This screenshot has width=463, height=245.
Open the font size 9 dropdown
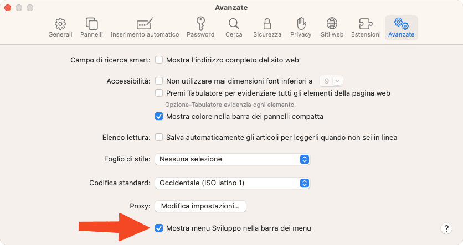pyautogui.click(x=331, y=81)
